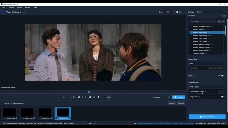Select the first video thumbnail

click(10, 112)
